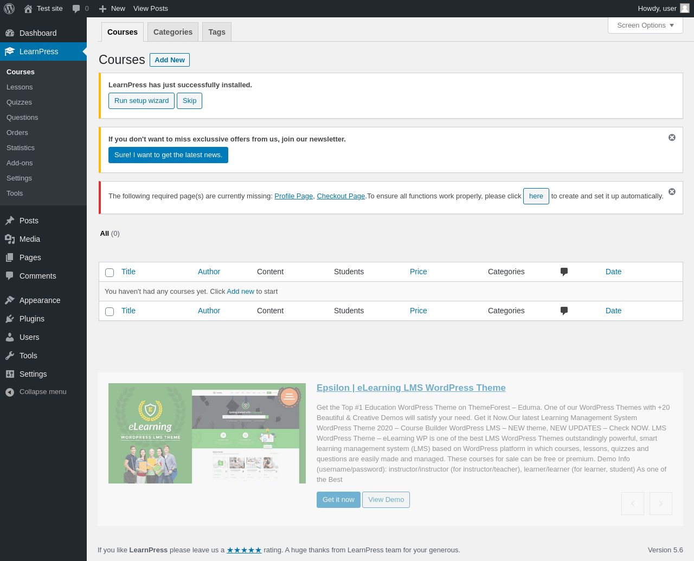
Task: Click 'Howdy, user' account text
Action: tap(657, 9)
